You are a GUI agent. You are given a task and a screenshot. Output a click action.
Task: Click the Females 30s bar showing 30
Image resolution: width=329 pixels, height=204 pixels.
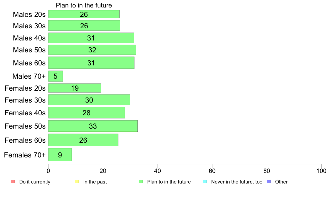pyautogui.click(x=89, y=100)
